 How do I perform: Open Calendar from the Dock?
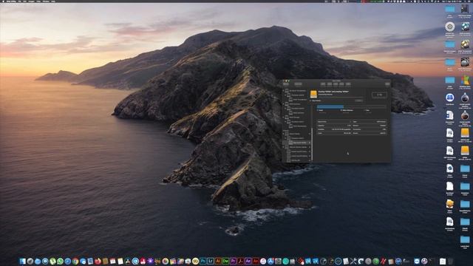[x=112, y=261]
